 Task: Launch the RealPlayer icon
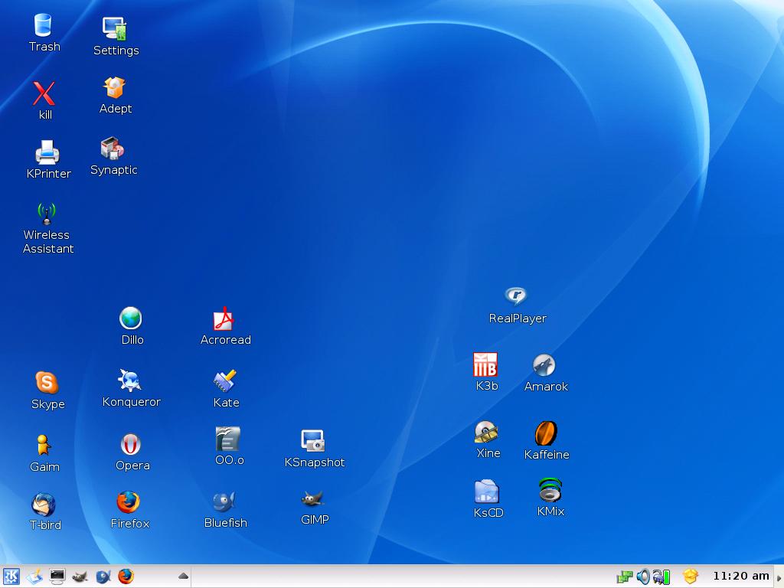(x=517, y=297)
